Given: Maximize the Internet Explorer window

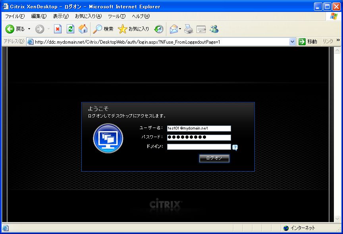Looking at the screenshot, I should click(x=327, y=7).
